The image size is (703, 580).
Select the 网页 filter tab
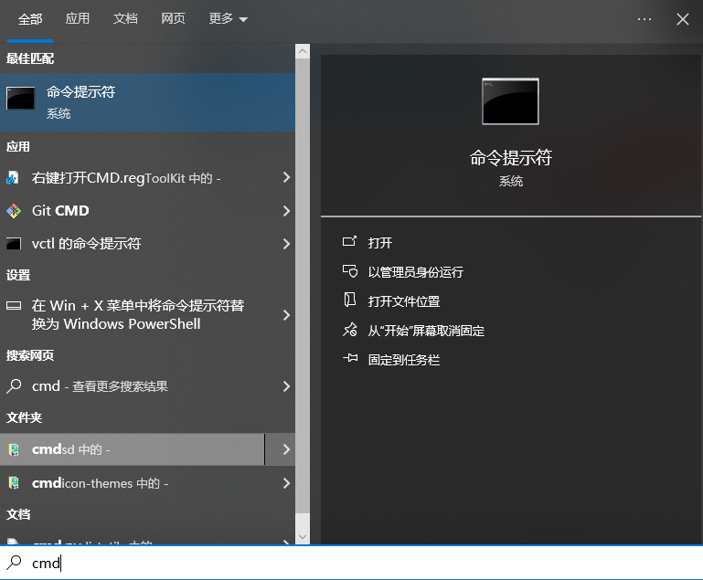point(173,19)
